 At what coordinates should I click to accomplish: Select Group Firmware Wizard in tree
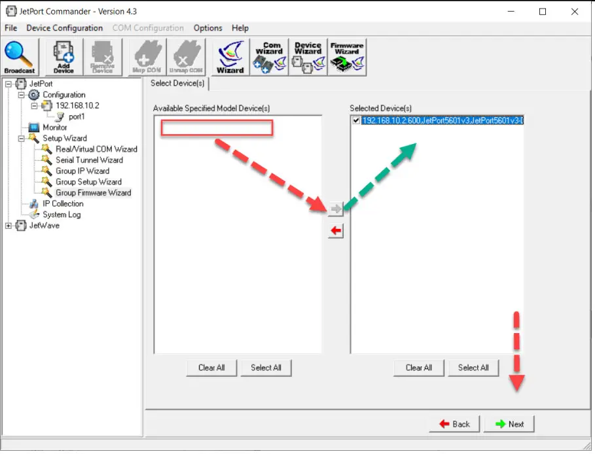point(94,193)
